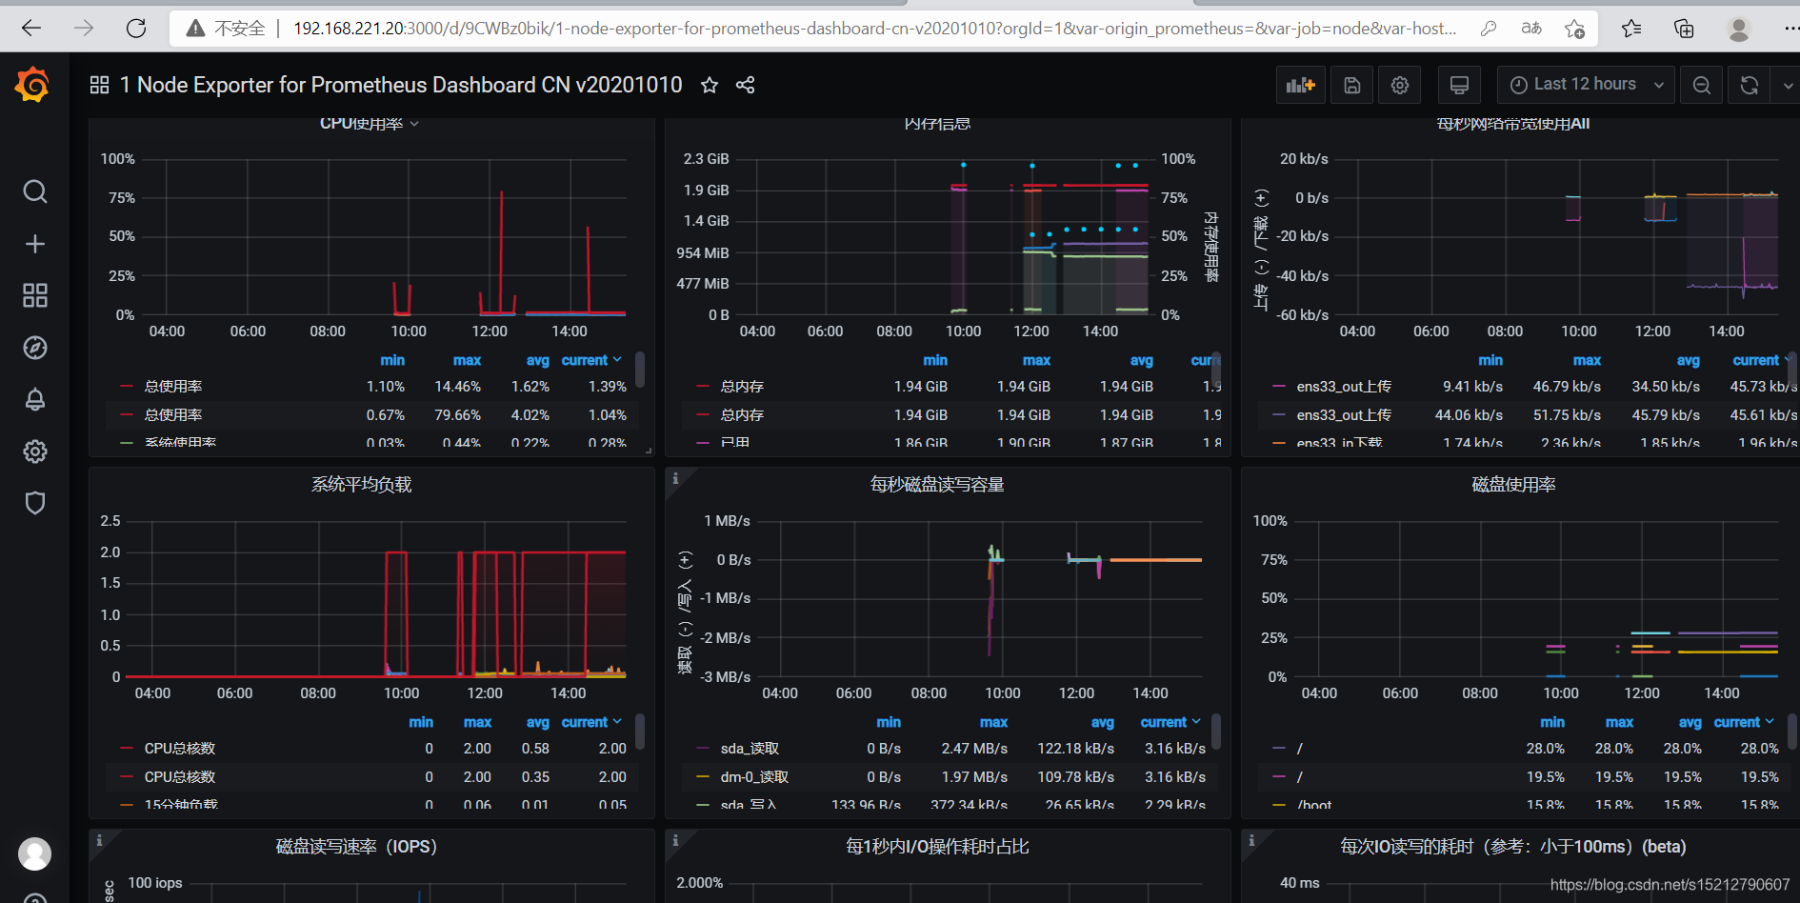Open the user avatar in sidebar
The width and height of the screenshot is (1800, 903).
[x=35, y=853]
